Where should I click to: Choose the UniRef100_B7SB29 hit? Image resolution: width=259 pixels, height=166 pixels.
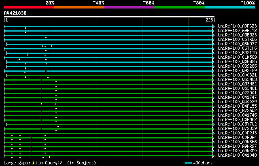point(237,129)
